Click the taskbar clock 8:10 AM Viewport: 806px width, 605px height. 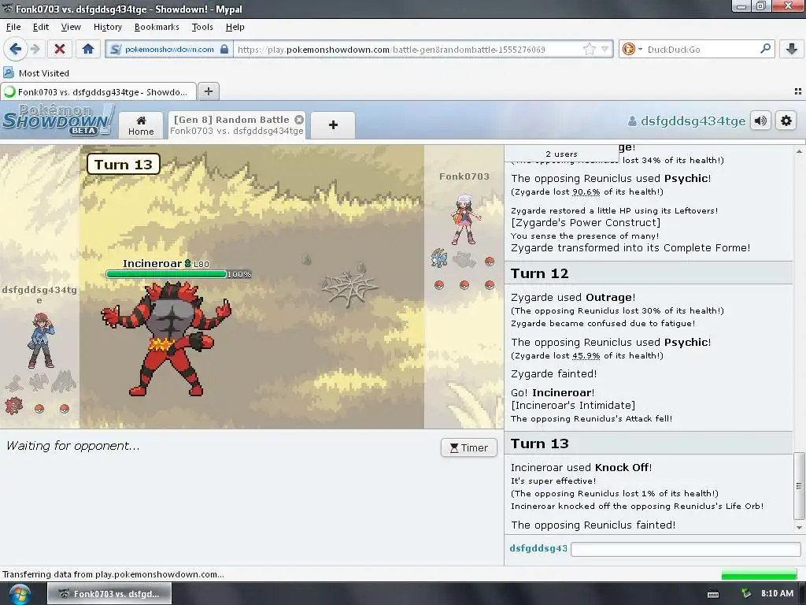[x=777, y=593]
